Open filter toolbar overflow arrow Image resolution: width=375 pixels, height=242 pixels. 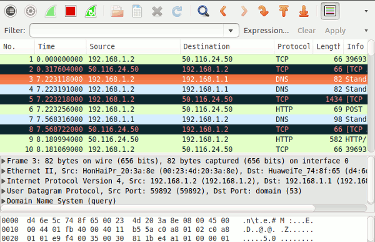click(x=366, y=31)
